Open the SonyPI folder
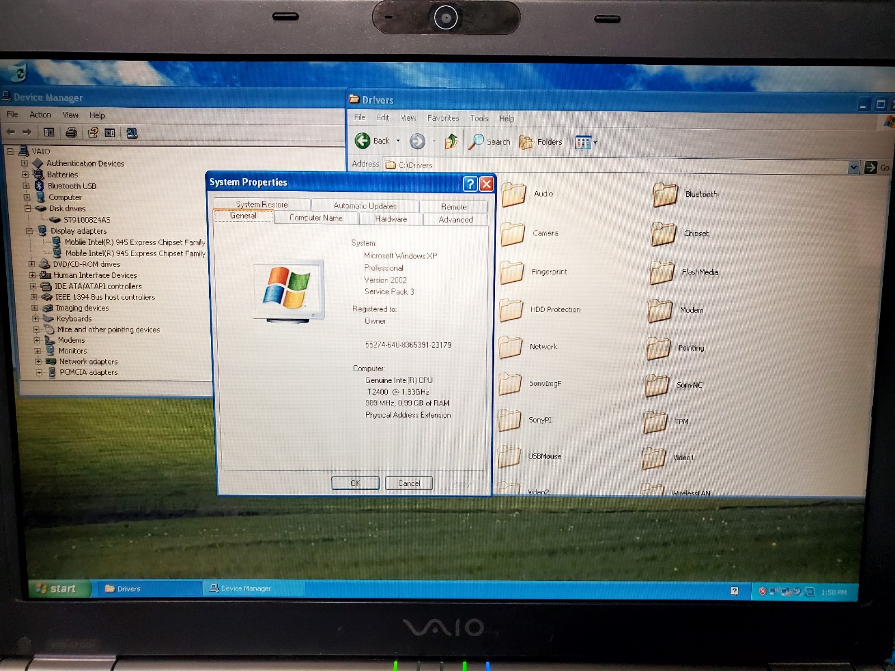This screenshot has height=671, width=895. 525,420
